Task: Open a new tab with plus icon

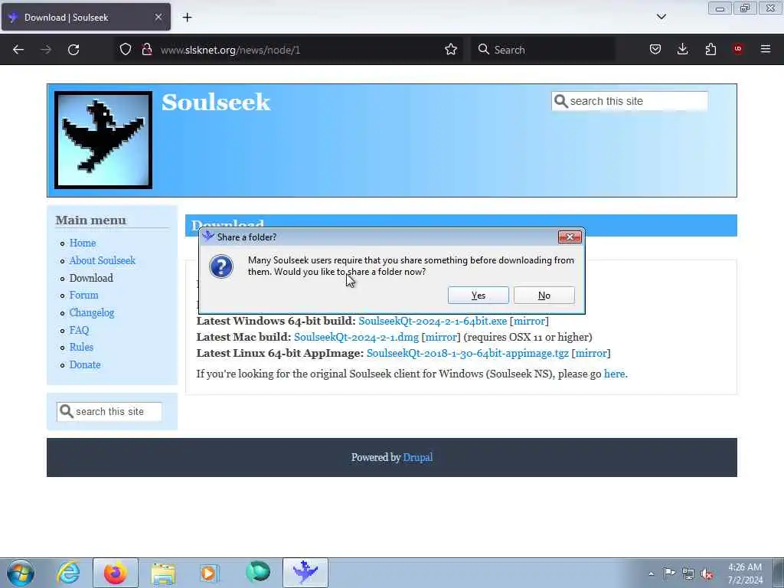Action: click(187, 18)
